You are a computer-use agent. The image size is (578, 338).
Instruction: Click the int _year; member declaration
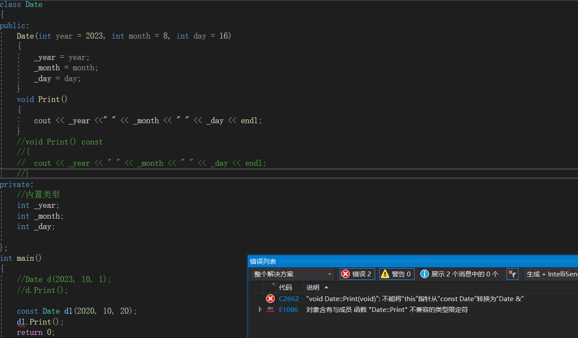(38, 205)
